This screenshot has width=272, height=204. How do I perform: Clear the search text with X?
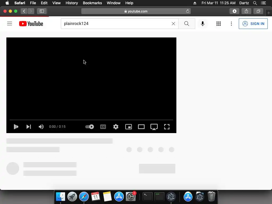click(x=173, y=24)
